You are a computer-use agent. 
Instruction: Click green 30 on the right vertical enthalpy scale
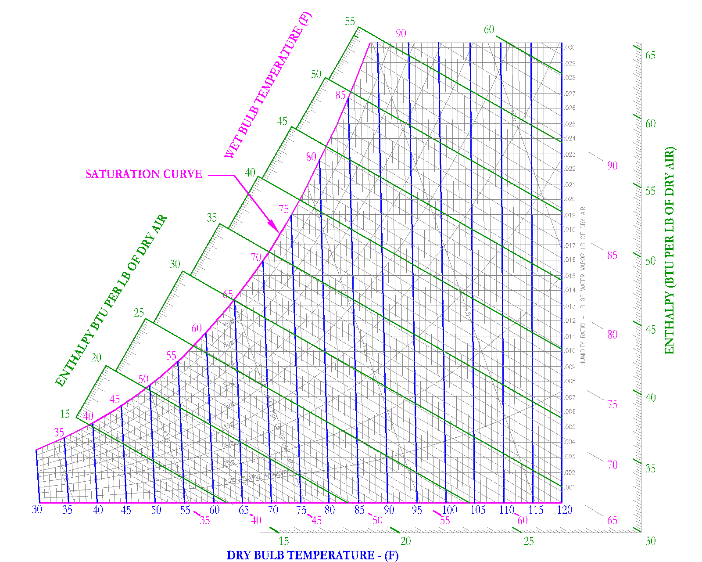tap(651, 541)
